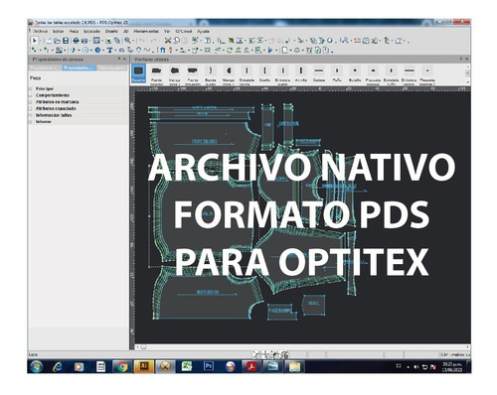497x395 pixels.
Task: Open Excel from taskbar
Action: tap(187, 366)
